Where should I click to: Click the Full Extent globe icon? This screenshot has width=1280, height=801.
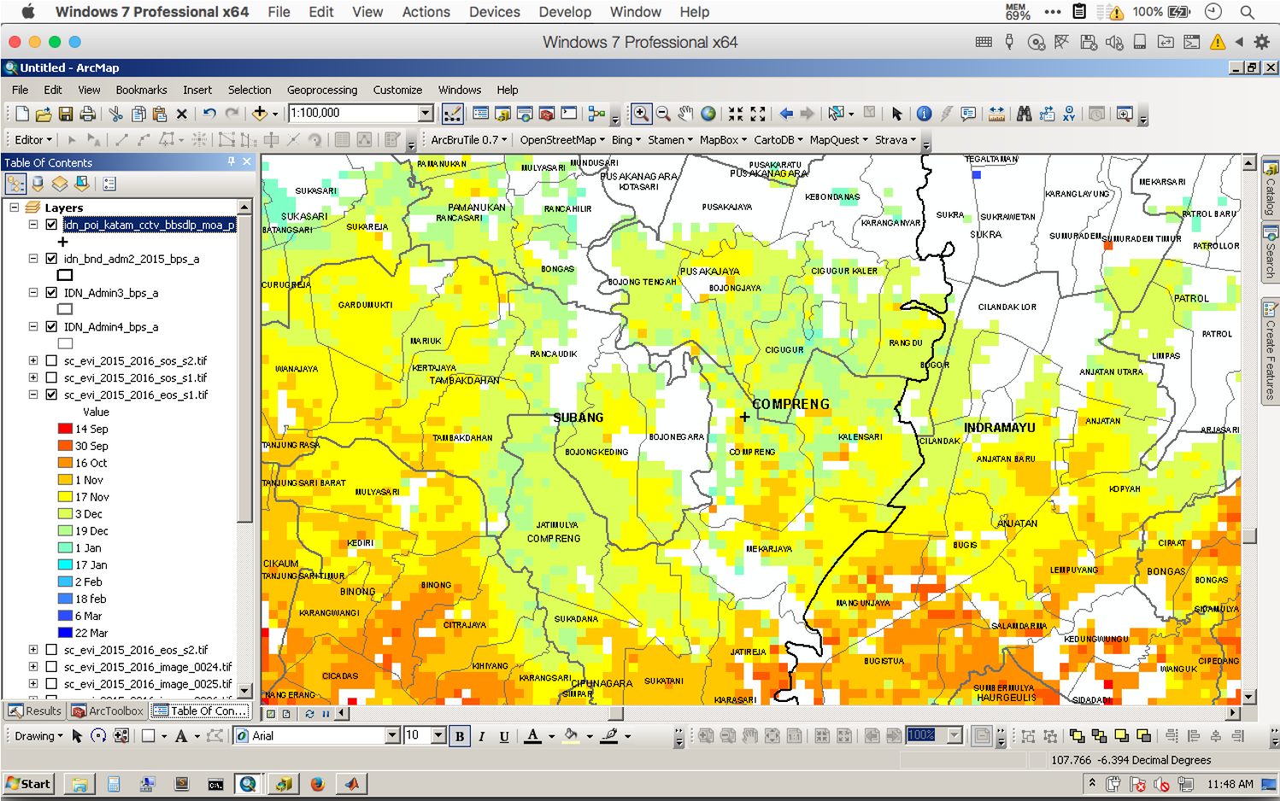[708, 114]
